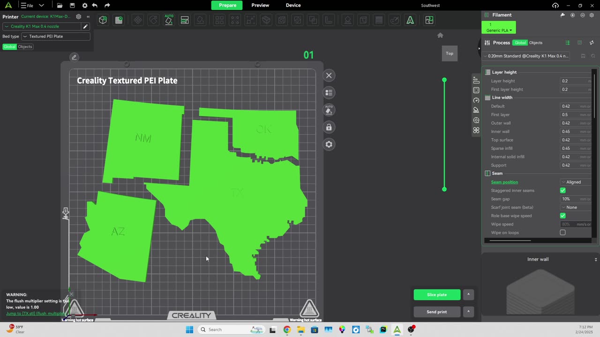Open plate settings gear icon

tap(329, 144)
